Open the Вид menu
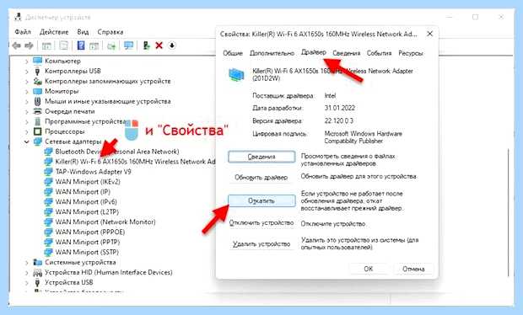 tap(83, 32)
